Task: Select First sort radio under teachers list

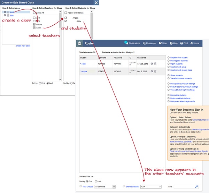Action: 40,83
